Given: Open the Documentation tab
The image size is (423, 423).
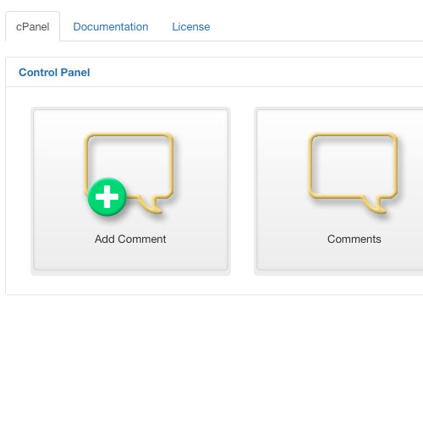Looking at the screenshot, I should pos(111,27).
